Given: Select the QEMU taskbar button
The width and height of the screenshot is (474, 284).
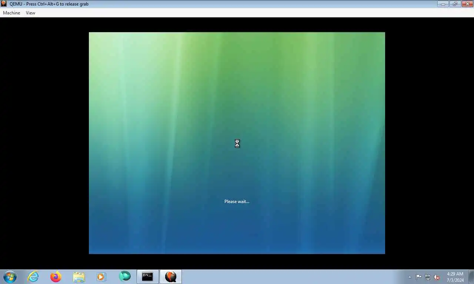Looking at the screenshot, I should point(170,277).
